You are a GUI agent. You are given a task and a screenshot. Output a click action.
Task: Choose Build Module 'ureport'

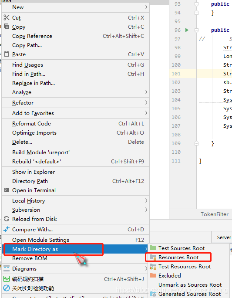click(x=76, y=152)
